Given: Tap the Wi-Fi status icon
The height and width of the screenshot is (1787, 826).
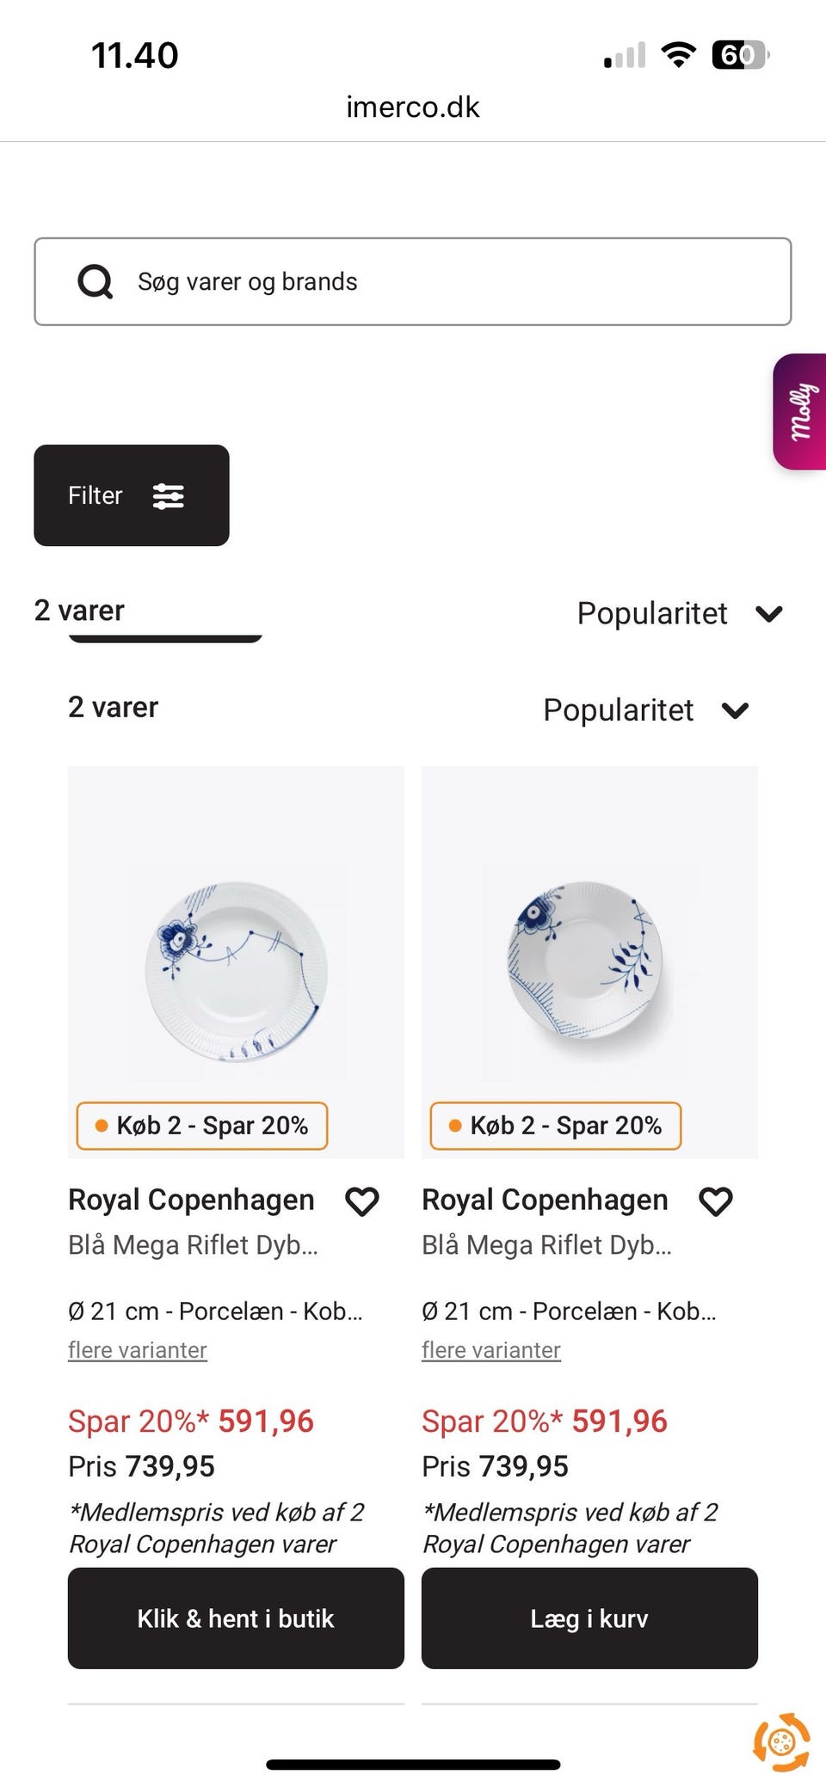Looking at the screenshot, I should [x=678, y=55].
